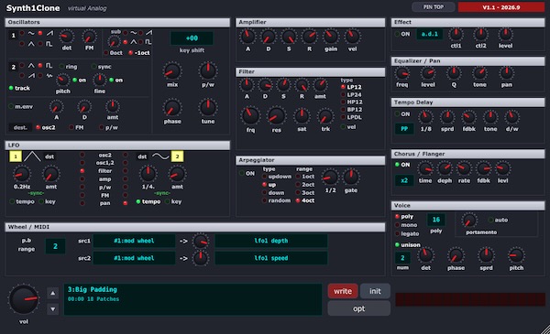Set sub oscillator to 0oct
The image size is (550, 334).
[x=106, y=53]
